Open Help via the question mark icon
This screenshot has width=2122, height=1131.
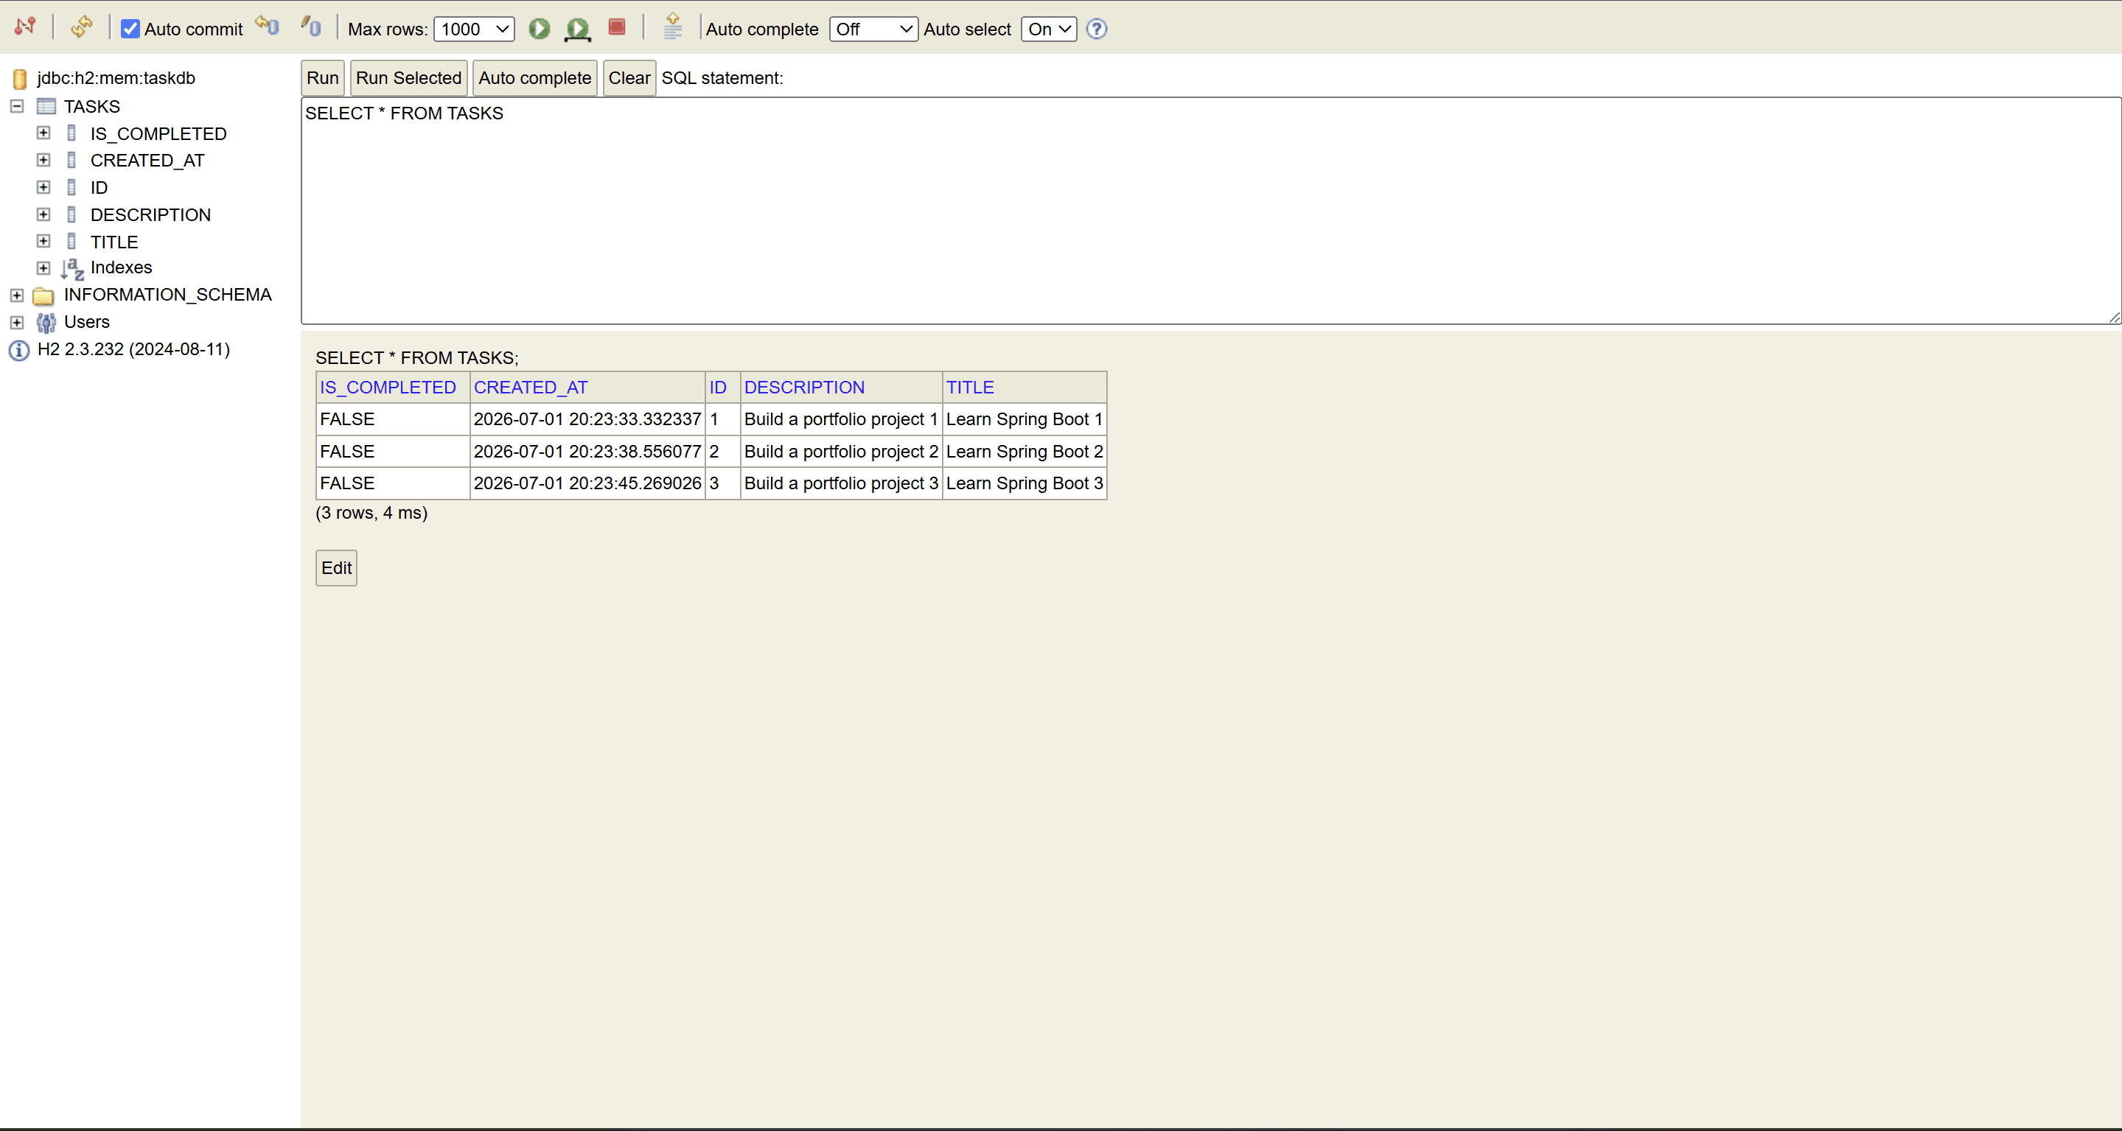tap(1097, 29)
